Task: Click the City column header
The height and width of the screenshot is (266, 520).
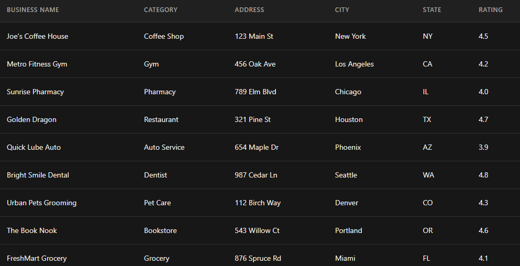Action: pyautogui.click(x=342, y=10)
